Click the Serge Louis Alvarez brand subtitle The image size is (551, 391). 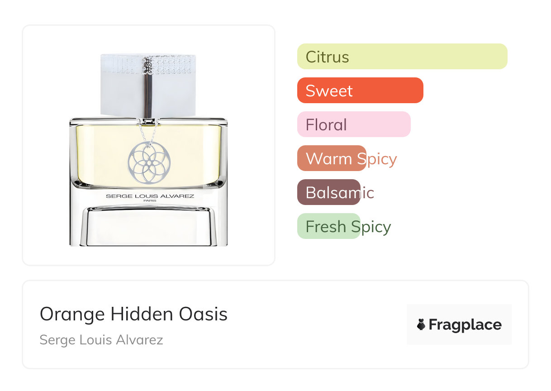pyautogui.click(x=101, y=340)
